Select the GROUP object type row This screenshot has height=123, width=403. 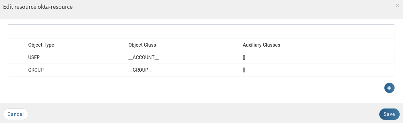(x=201, y=70)
